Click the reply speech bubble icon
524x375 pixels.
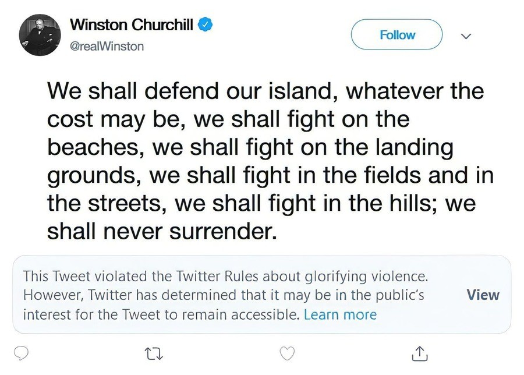pos(22,353)
